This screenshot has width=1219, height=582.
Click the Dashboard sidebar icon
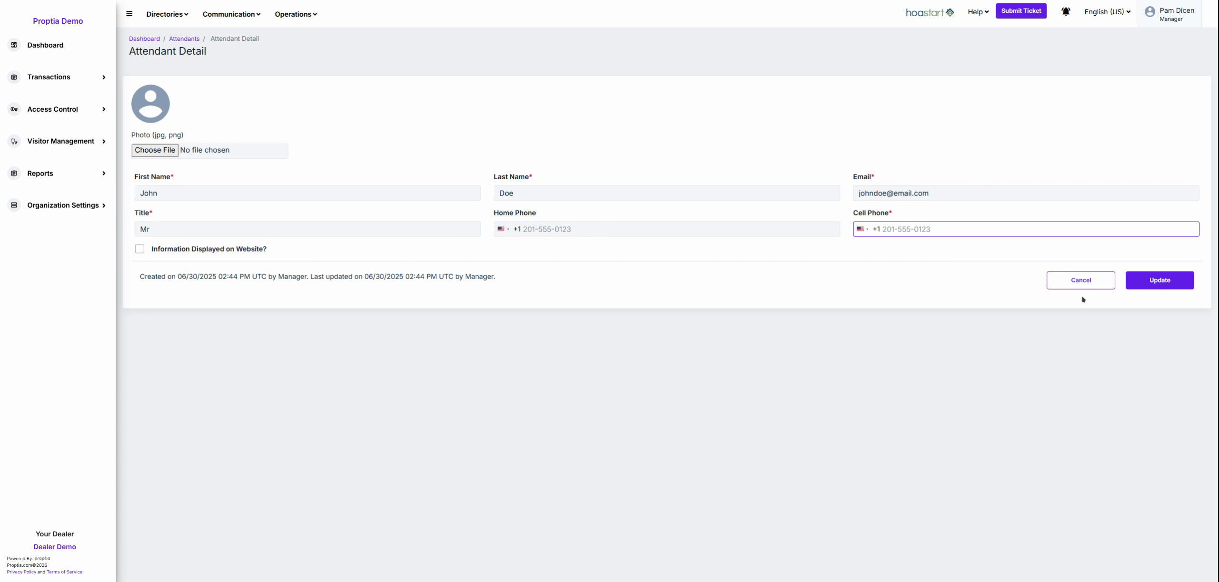(x=14, y=45)
